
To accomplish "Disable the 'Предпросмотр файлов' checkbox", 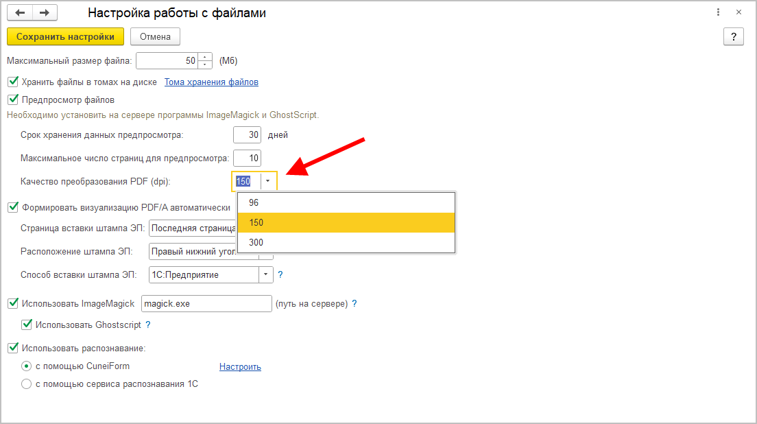I will click(13, 99).
